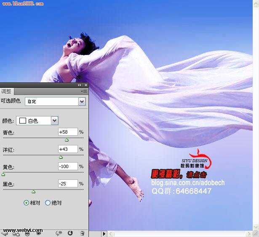Screen dimensions: 259x237
Task: Click the 青色 label
Action: [x=8, y=132]
